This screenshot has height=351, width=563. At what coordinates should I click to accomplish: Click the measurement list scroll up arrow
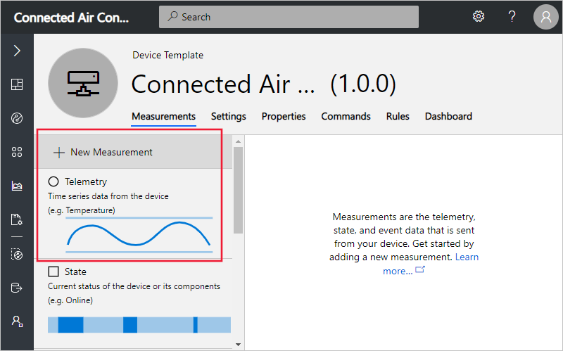[x=238, y=141]
